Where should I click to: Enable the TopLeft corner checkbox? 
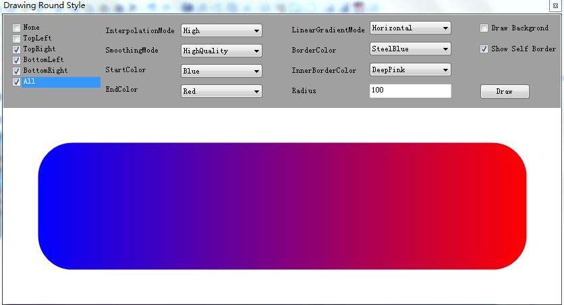coord(16,38)
